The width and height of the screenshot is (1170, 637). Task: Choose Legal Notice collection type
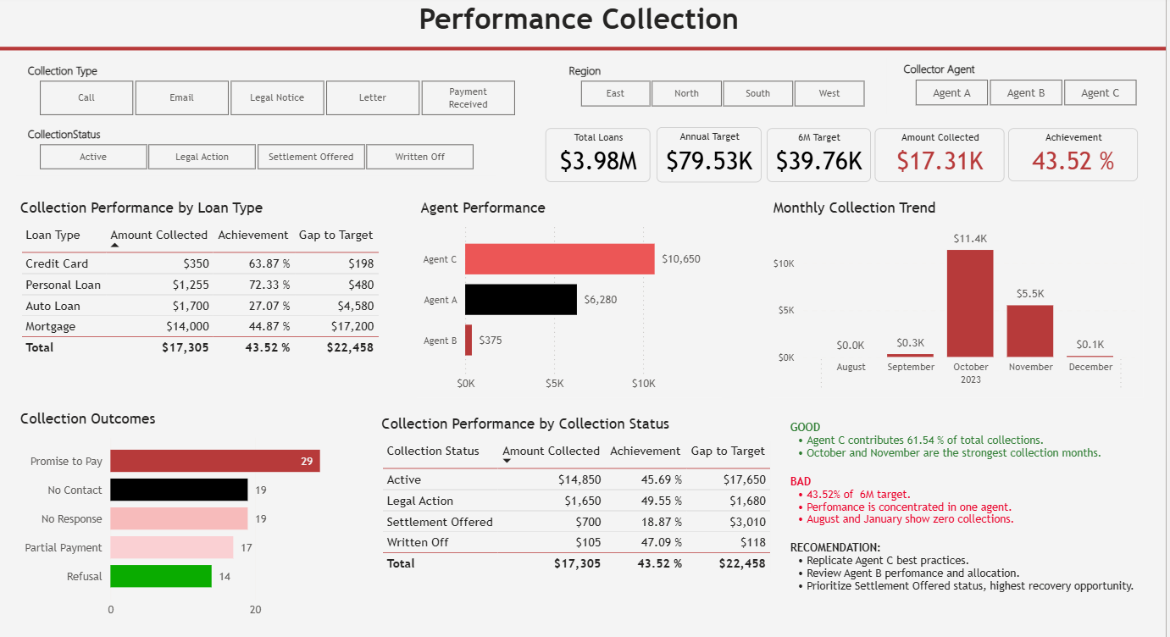(277, 97)
